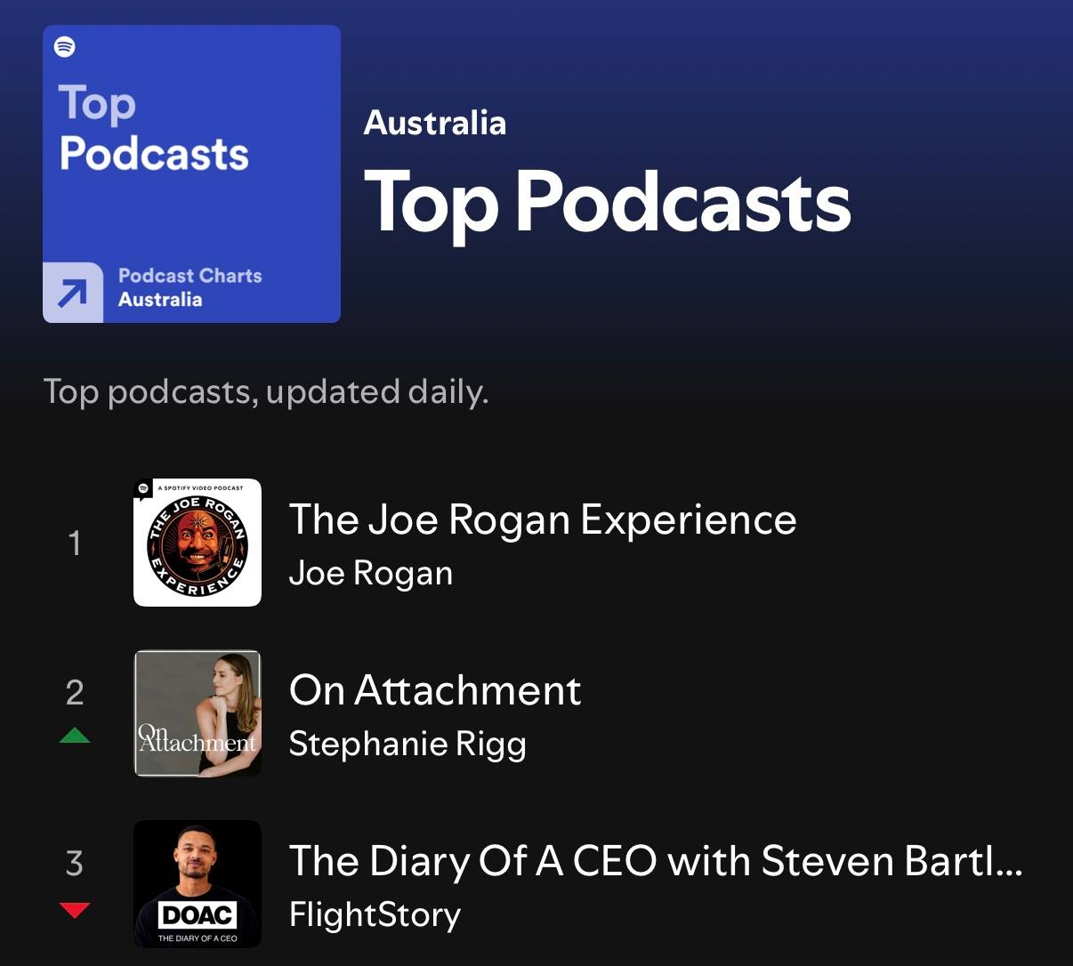1073x966 pixels.
Task: Click the Spotify logo on the chart cover
Action: point(65,47)
